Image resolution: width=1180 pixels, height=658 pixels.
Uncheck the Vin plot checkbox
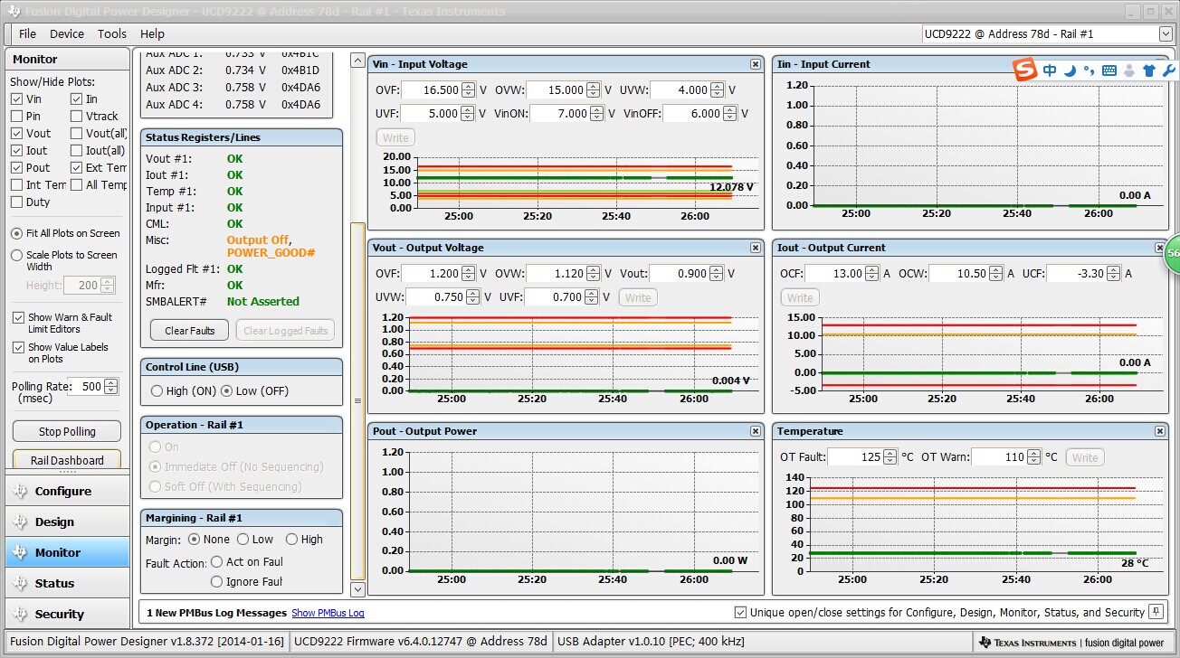[17, 99]
